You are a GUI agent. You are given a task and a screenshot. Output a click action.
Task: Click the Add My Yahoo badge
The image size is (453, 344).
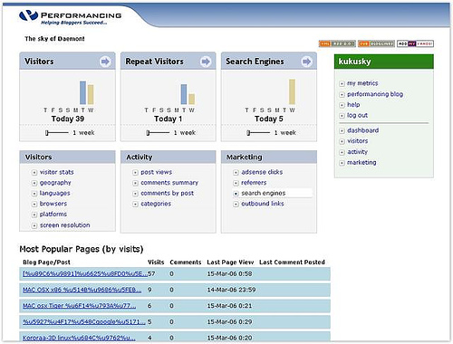pos(415,43)
